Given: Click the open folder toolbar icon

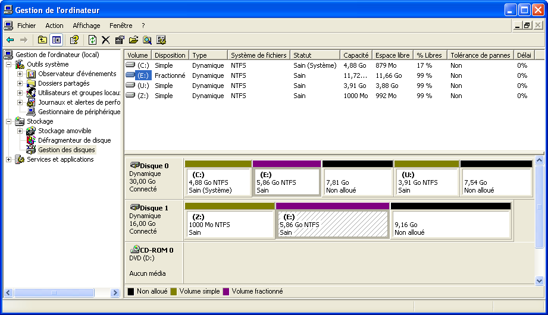Looking at the screenshot, I should click(133, 40).
